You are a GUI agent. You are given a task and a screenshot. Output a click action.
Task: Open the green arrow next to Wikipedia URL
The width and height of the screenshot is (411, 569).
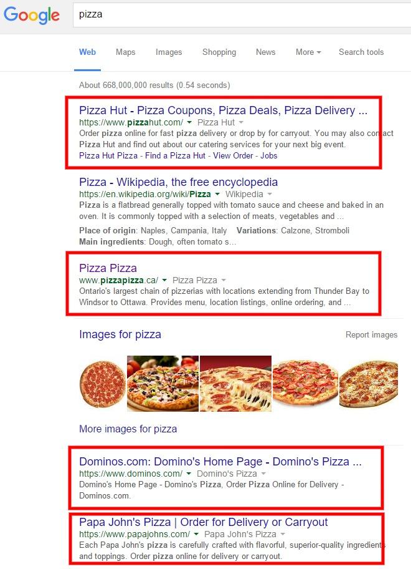click(x=217, y=194)
